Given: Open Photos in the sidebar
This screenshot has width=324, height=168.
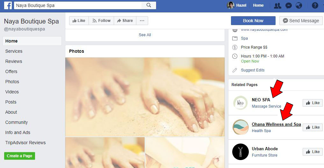Looking at the screenshot, I should (12, 82).
